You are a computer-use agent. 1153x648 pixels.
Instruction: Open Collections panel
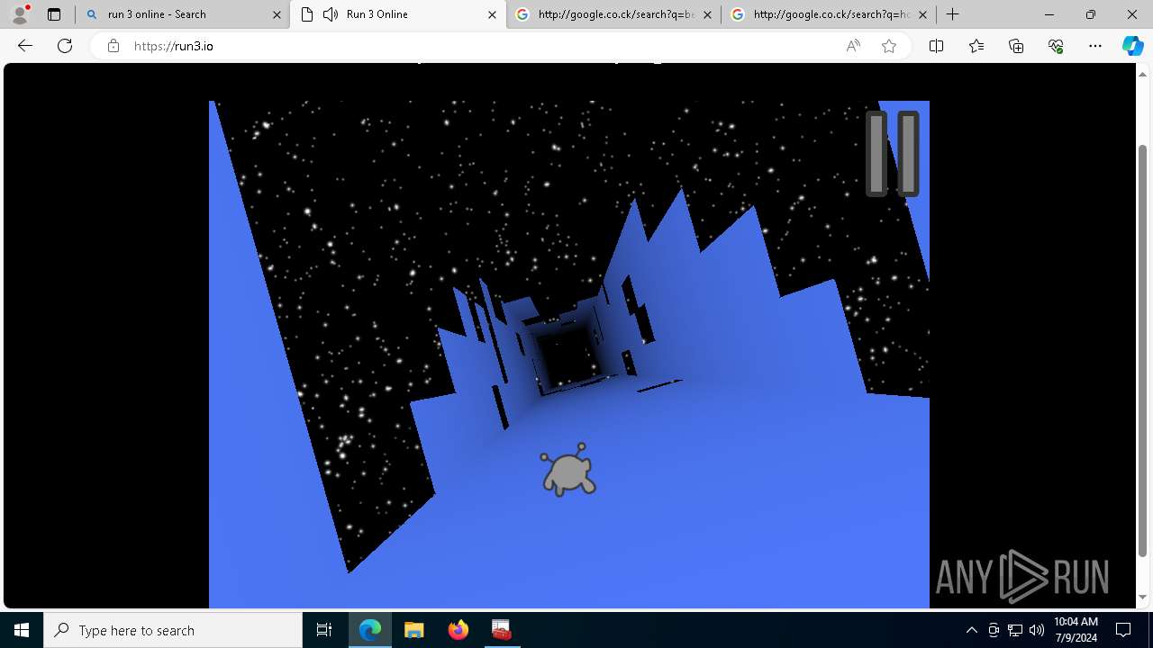(1016, 46)
